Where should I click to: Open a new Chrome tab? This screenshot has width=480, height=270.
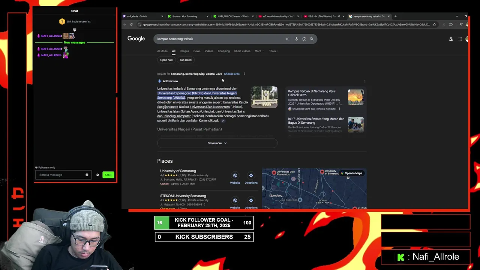[396, 16]
